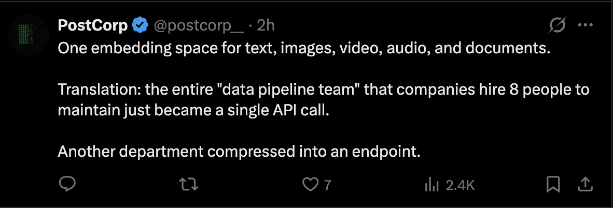Click the 2.4K views count
The image size is (613, 208).
(459, 185)
